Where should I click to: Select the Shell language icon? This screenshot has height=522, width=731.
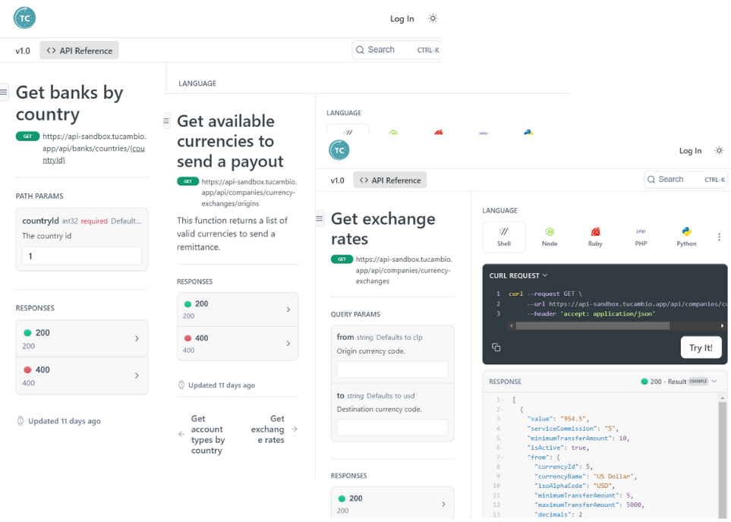pyautogui.click(x=503, y=236)
